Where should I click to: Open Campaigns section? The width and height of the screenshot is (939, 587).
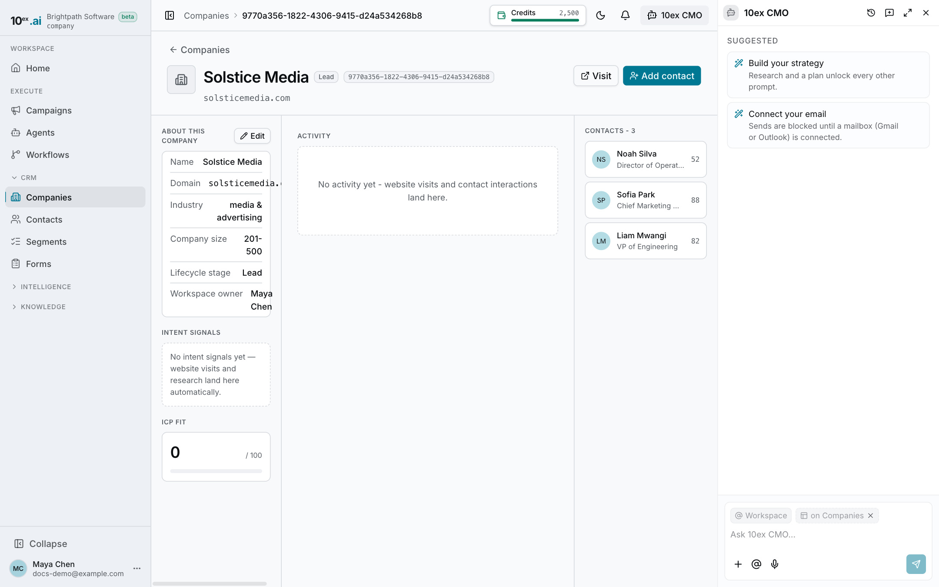pyautogui.click(x=75, y=110)
